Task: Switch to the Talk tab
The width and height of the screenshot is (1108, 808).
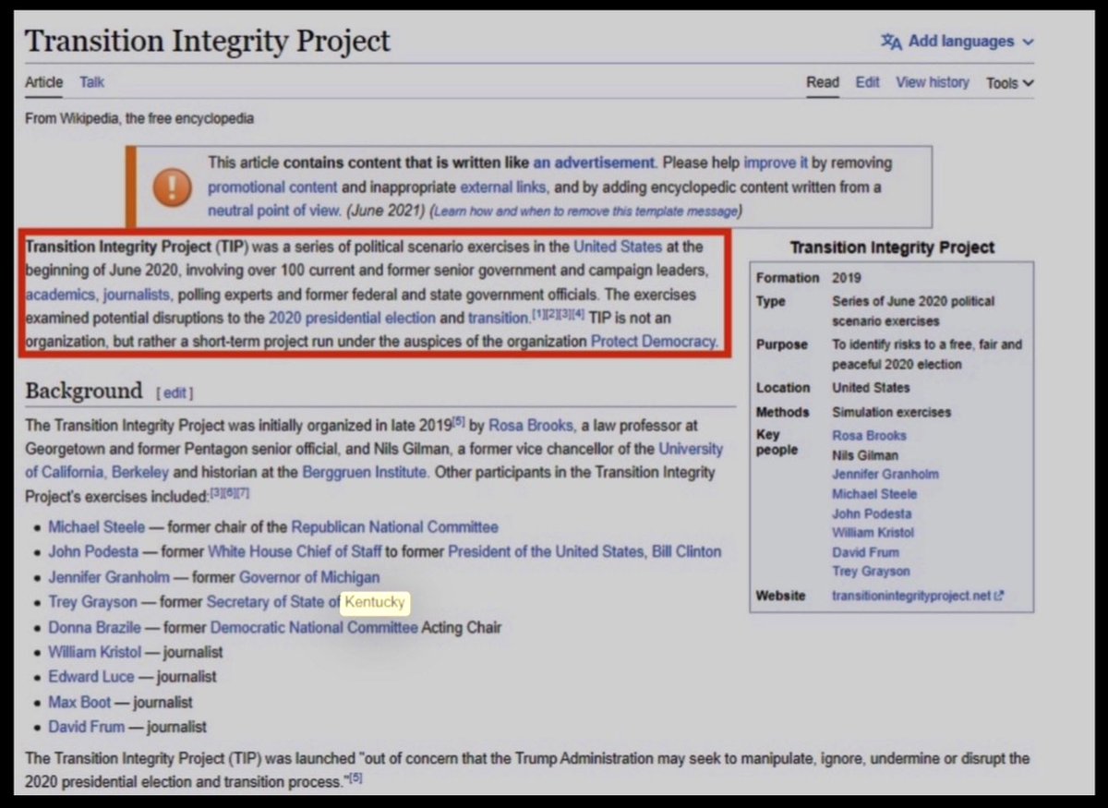Action: pos(91,82)
